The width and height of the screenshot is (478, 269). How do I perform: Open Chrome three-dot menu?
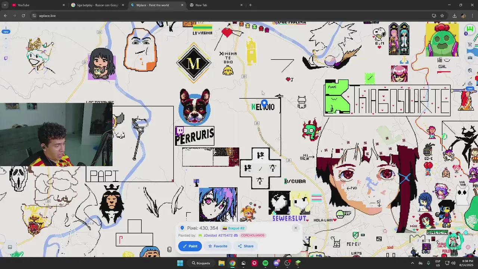473,16
